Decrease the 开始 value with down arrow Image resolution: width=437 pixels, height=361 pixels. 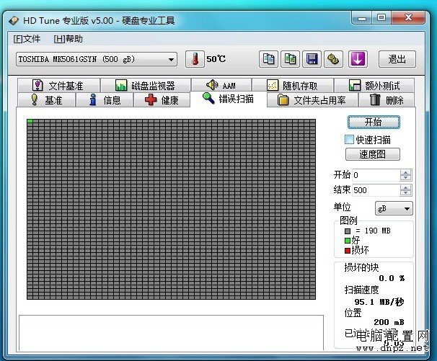(x=405, y=178)
